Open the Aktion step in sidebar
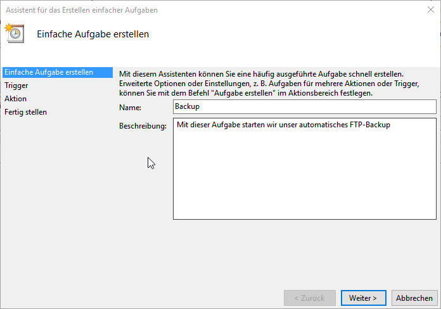Image resolution: width=441 pixels, height=309 pixels. pyautogui.click(x=16, y=99)
